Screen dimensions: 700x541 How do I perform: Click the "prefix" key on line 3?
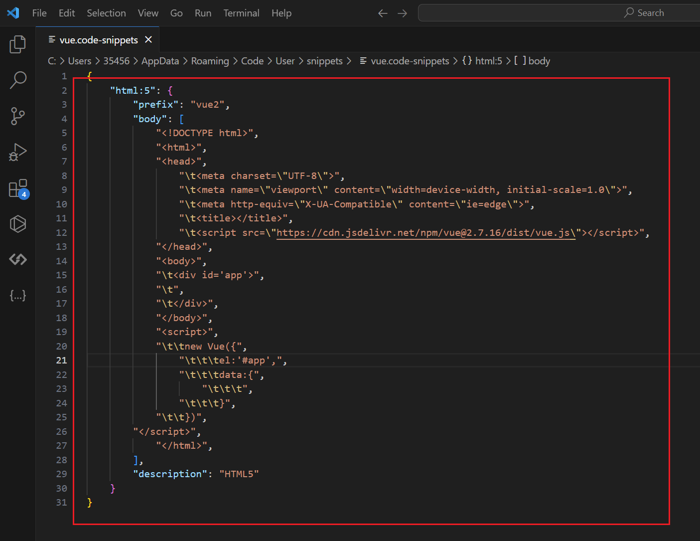click(x=156, y=104)
